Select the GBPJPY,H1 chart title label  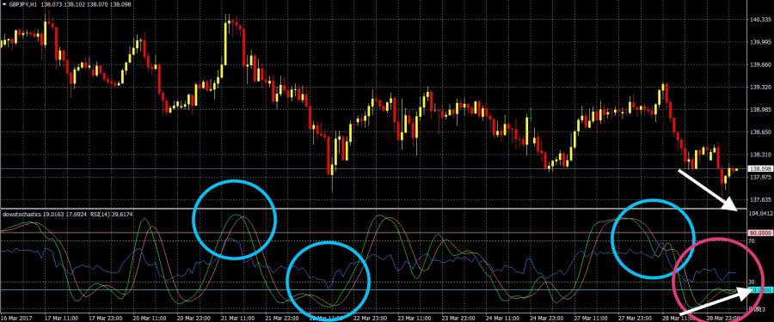(x=23, y=3)
